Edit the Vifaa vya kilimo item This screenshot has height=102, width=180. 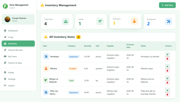167,90
